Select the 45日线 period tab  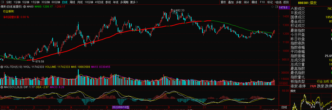99,2
